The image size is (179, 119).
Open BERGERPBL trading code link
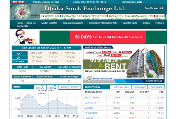[x=91, y=113]
